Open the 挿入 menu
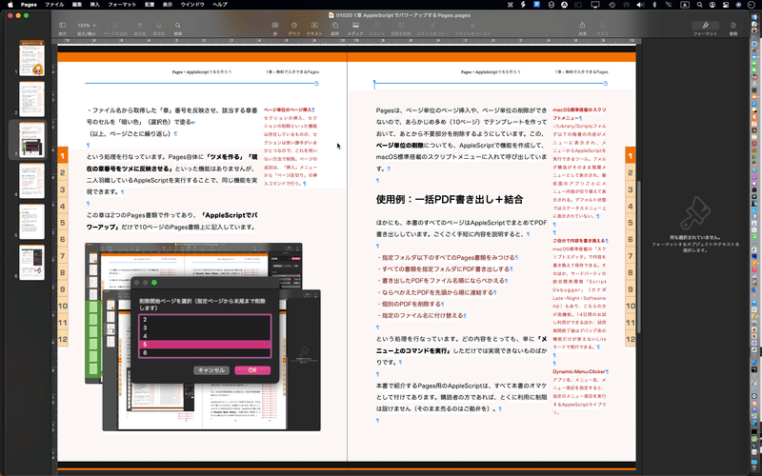The width and height of the screenshot is (762, 476). 94,5
